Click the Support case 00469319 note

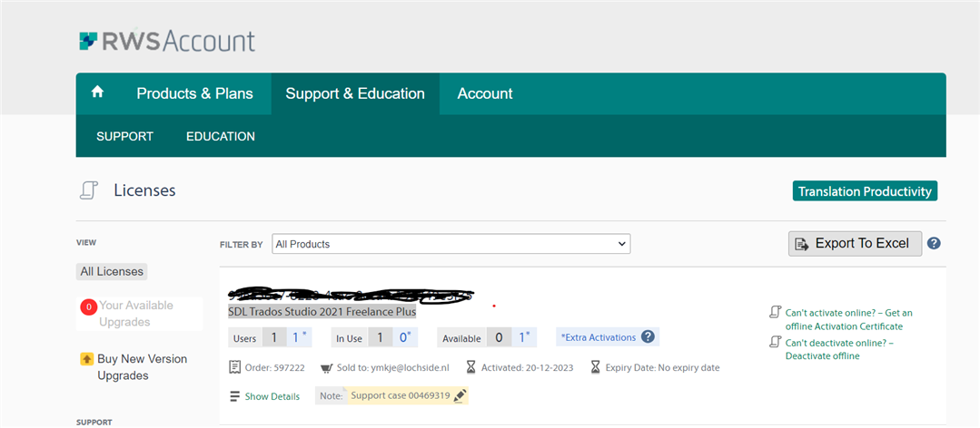(400, 395)
